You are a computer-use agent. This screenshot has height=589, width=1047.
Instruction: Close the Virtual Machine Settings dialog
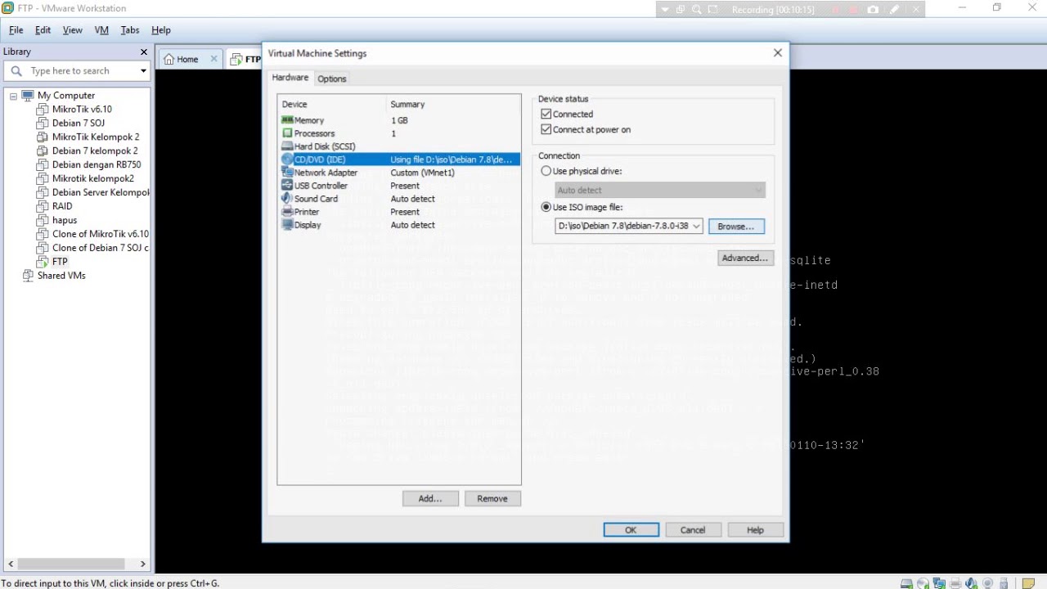tap(778, 53)
